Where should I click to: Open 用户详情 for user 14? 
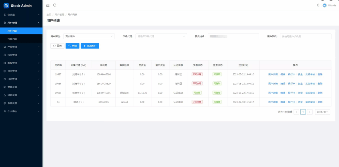pyautogui.click(x=273, y=102)
